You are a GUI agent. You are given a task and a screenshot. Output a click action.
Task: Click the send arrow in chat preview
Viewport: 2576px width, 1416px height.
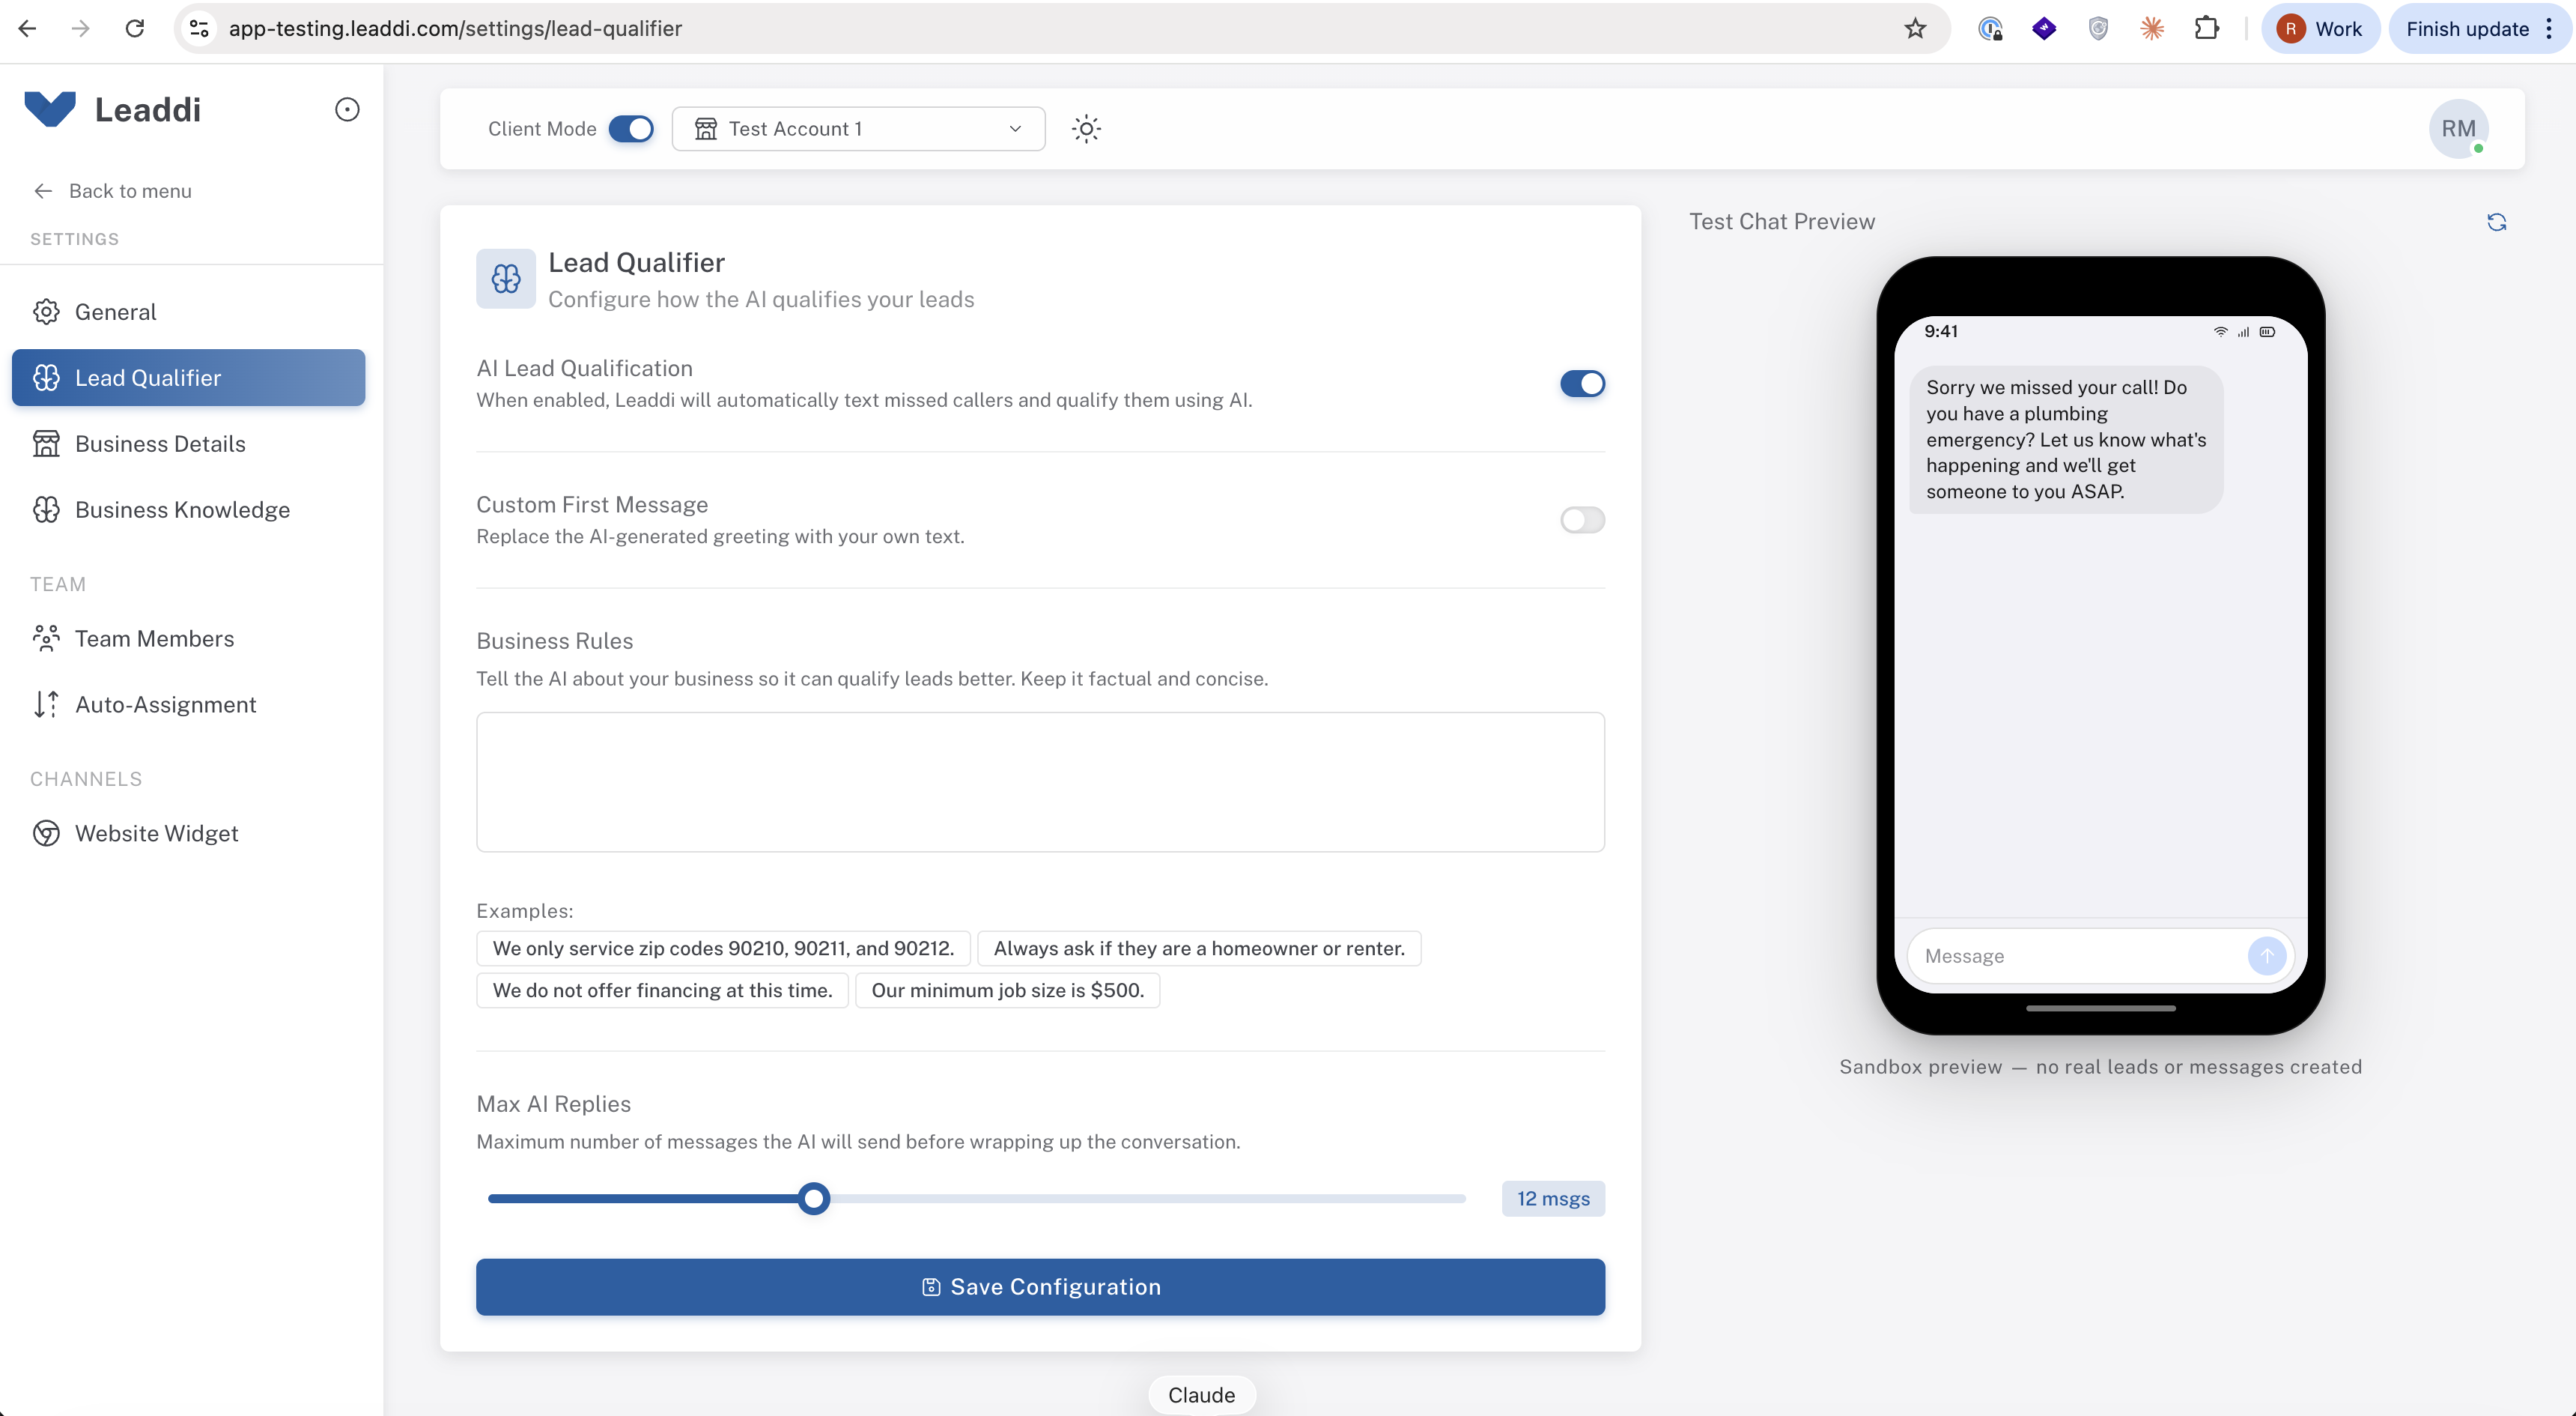click(2266, 956)
